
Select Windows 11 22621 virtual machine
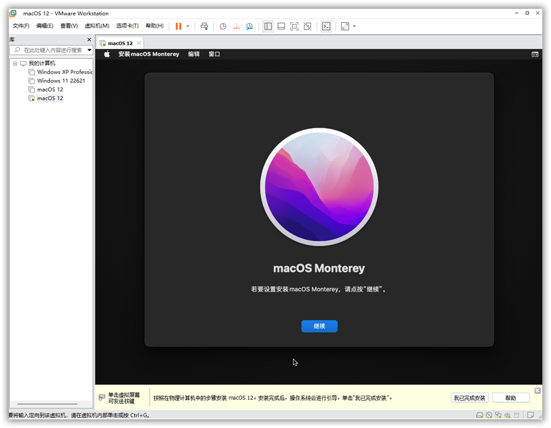click(61, 81)
